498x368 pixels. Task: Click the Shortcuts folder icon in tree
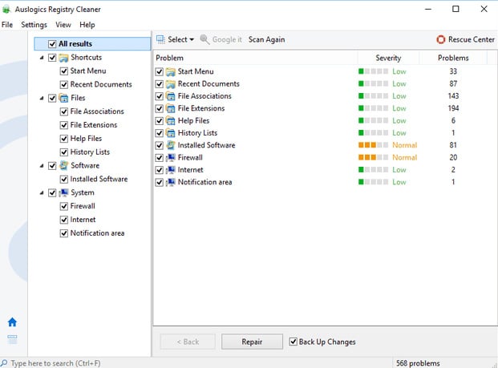point(63,58)
